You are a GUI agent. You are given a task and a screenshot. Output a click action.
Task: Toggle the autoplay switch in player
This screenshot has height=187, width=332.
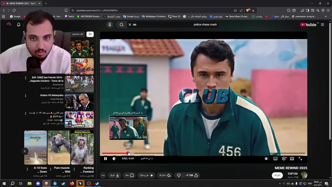pos(266,158)
